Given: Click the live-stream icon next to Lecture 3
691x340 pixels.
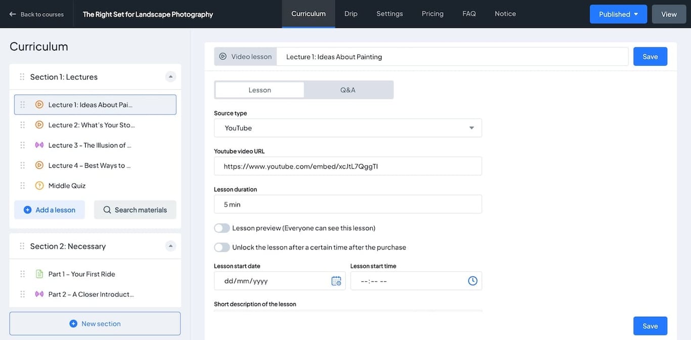Looking at the screenshot, I should click(x=39, y=145).
